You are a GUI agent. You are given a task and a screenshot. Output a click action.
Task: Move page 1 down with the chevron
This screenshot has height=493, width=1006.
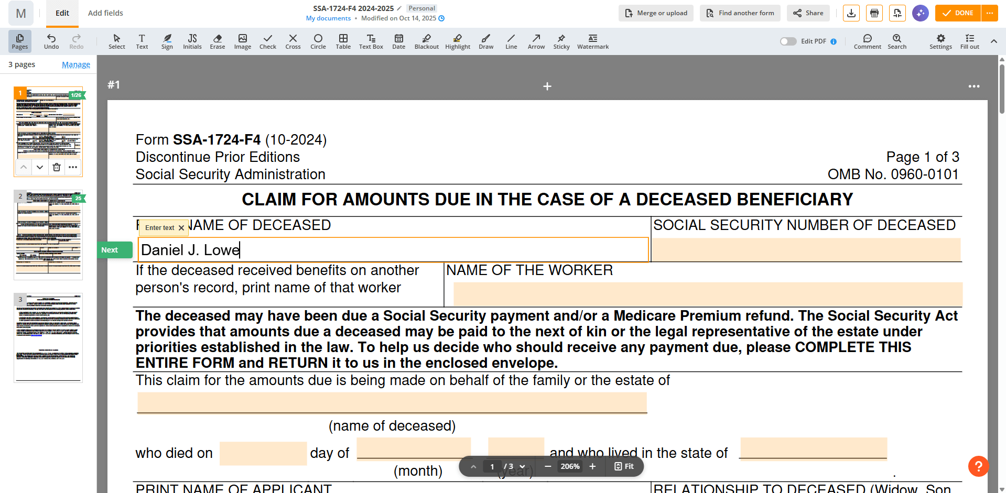(x=40, y=167)
